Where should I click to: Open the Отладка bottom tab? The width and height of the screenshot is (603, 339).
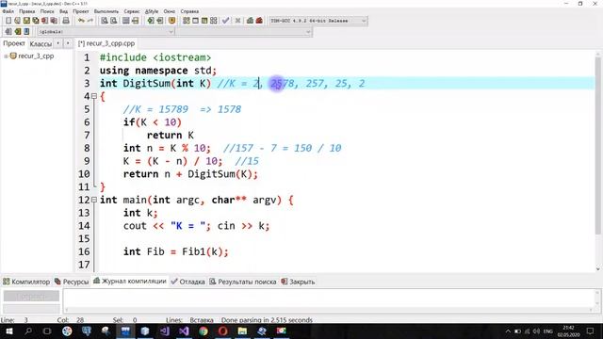click(187, 282)
